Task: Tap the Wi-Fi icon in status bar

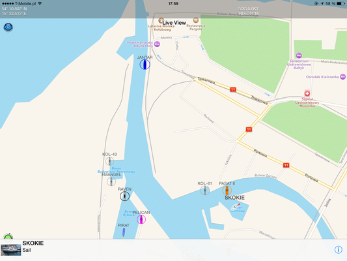Action: [x=40, y=3]
